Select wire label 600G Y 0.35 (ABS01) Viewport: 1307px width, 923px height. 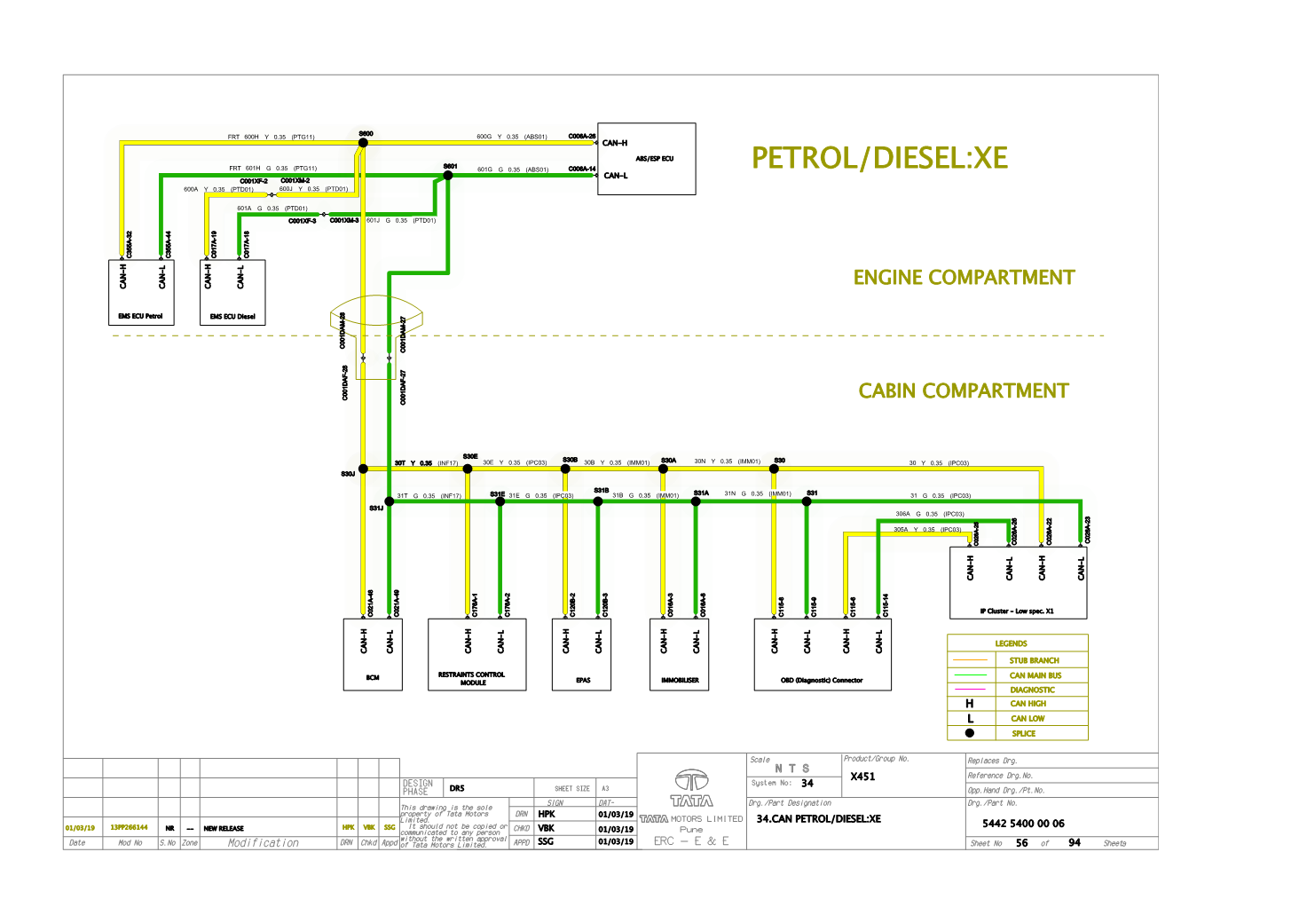tap(512, 137)
